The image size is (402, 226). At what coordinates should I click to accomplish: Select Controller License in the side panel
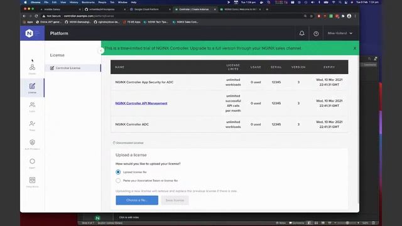73,68
